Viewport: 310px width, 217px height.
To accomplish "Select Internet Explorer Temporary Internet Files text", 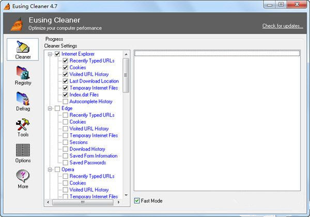I will [94, 88].
